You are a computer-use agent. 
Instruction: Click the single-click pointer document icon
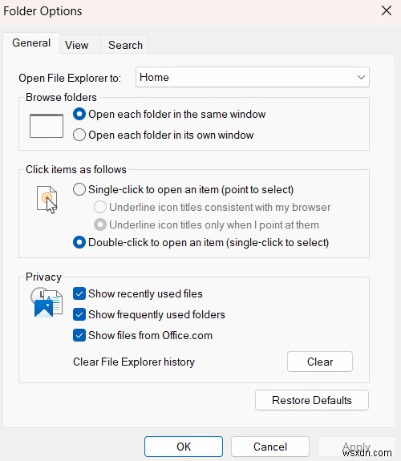click(47, 200)
